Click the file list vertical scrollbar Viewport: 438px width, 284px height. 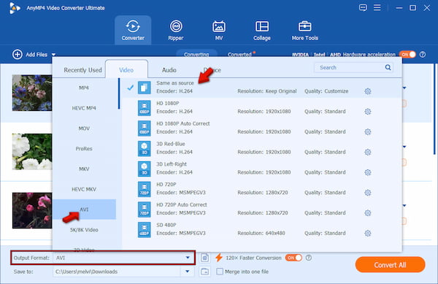click(434, 109)
